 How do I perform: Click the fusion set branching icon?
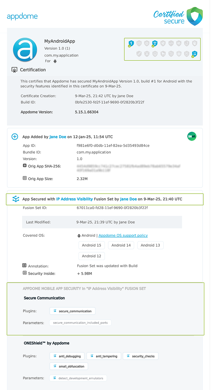tap(15, 199)
